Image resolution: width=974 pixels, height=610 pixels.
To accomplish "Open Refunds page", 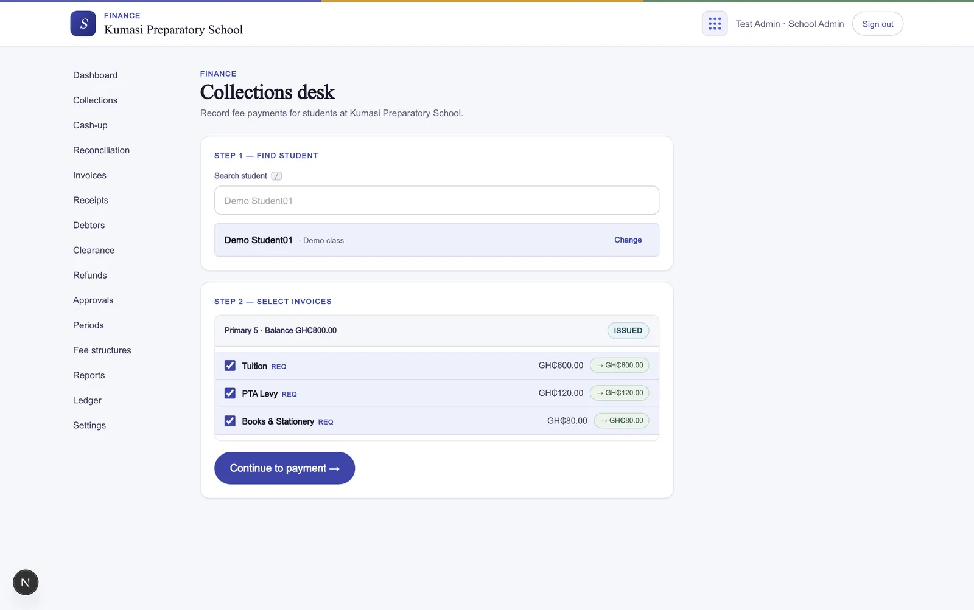I will coord(90,275).
